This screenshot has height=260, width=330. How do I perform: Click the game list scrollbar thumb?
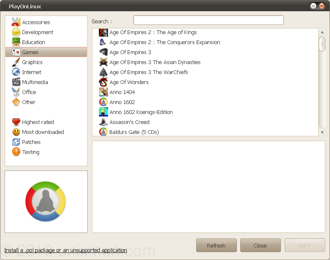(x=322, y=44)
